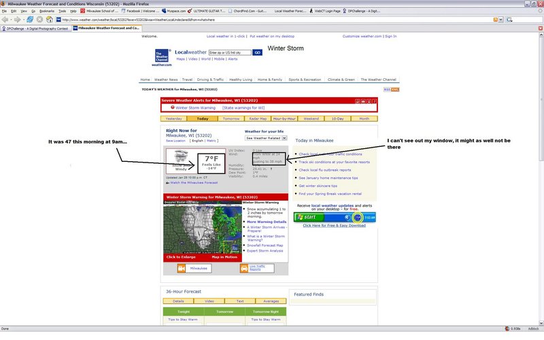Screen dimensions: 544x340
Task: Open the View menu
Action: [x=24, y=11]
